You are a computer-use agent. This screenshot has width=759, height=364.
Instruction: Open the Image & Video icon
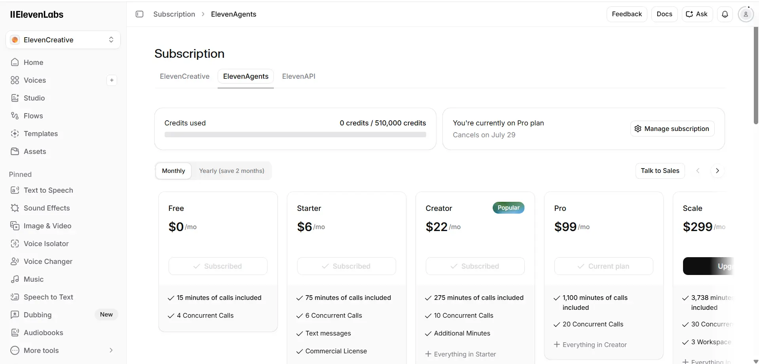(15, 226)
